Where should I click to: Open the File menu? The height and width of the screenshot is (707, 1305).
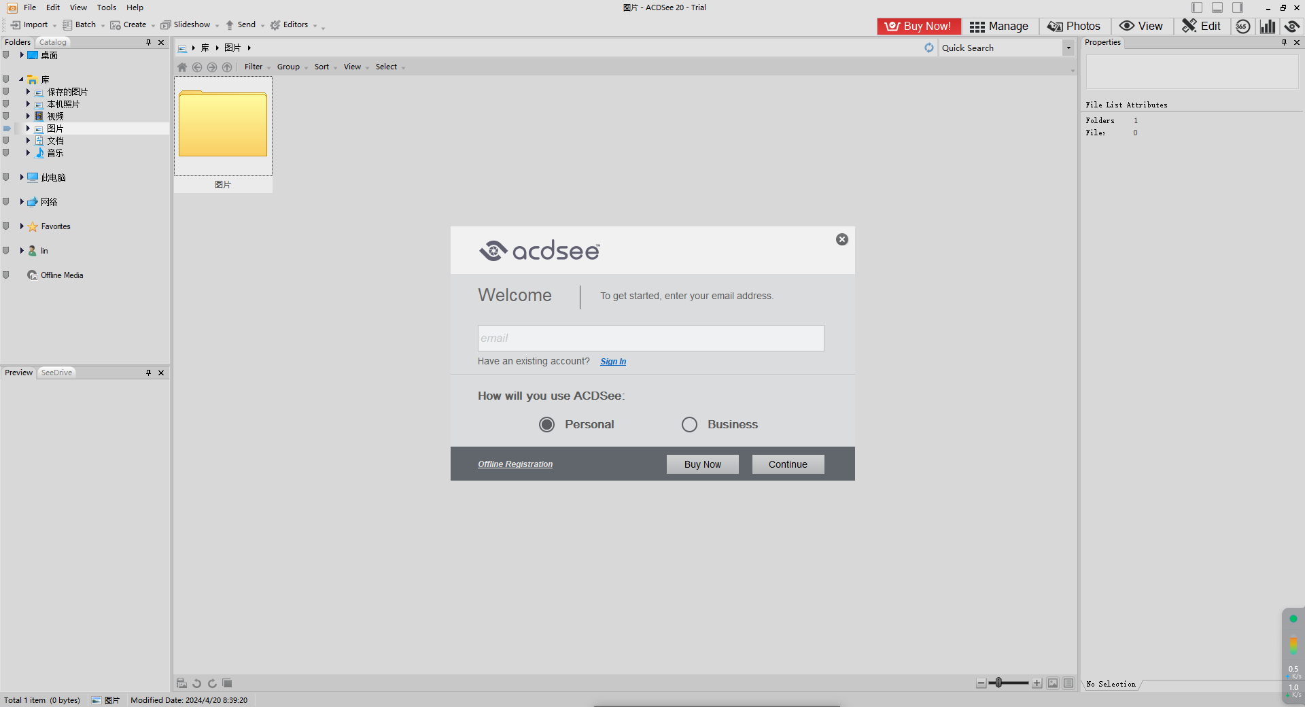coord(30,7)
